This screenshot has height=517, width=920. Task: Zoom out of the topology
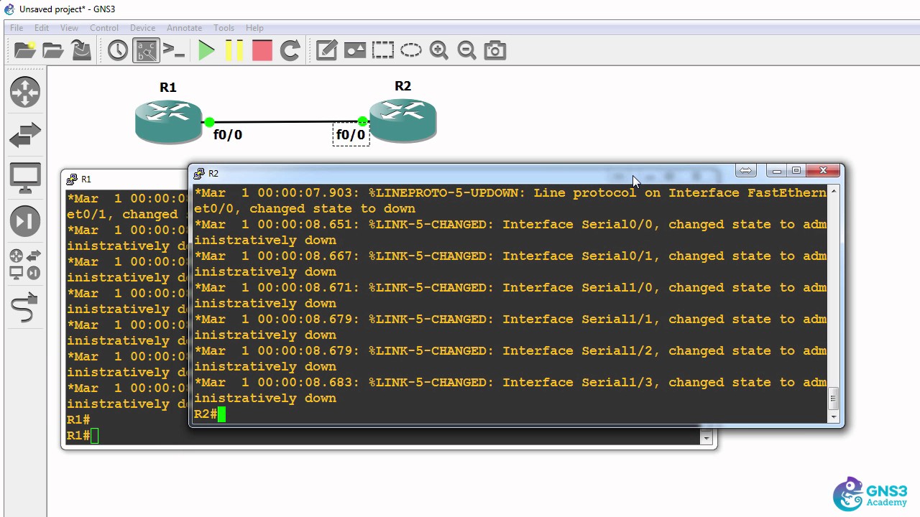pos(467,50)
